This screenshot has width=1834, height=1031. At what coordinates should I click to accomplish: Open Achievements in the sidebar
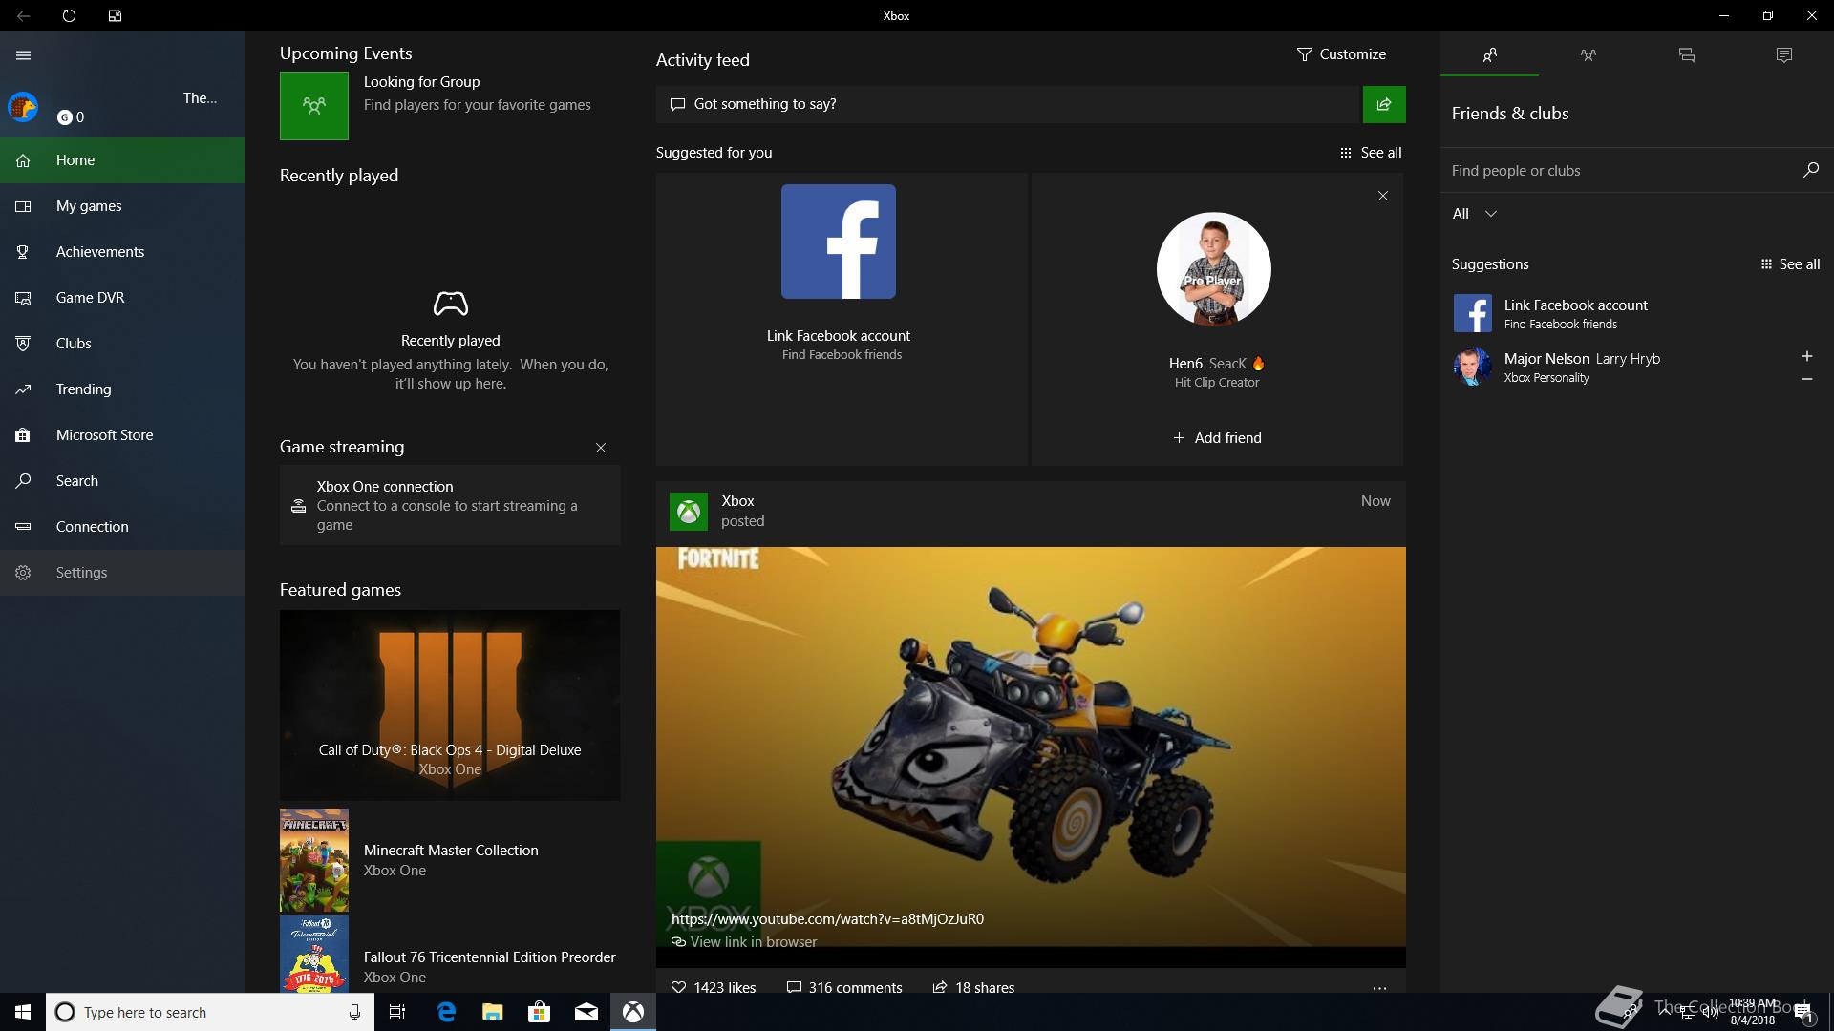click(x=122, y=252)
